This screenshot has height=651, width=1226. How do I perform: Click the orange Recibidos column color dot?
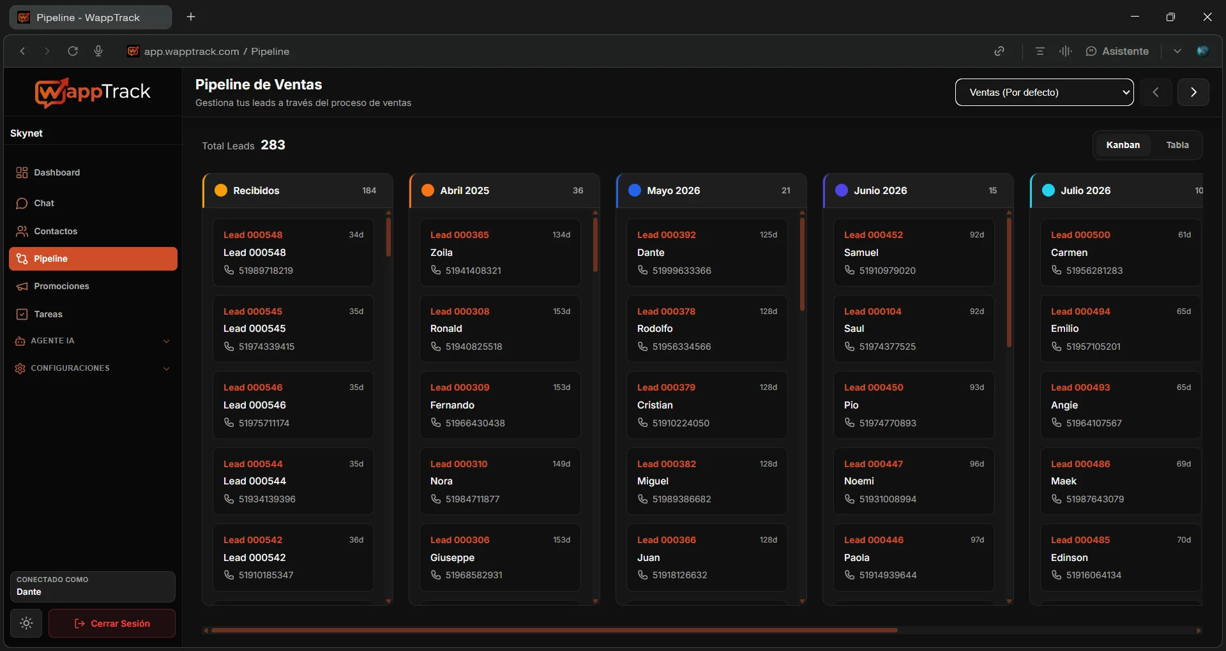221,190
